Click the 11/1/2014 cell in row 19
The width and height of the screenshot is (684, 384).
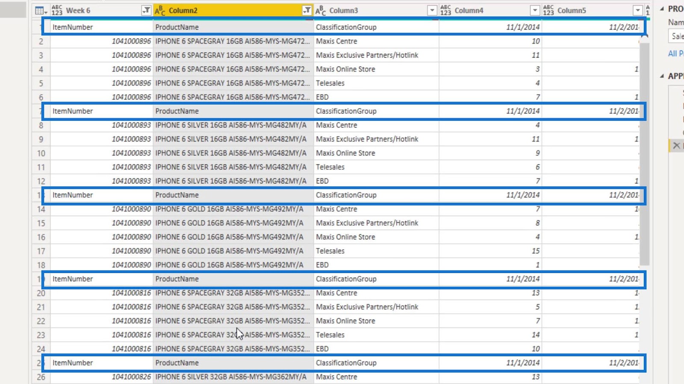click(490, 279)
